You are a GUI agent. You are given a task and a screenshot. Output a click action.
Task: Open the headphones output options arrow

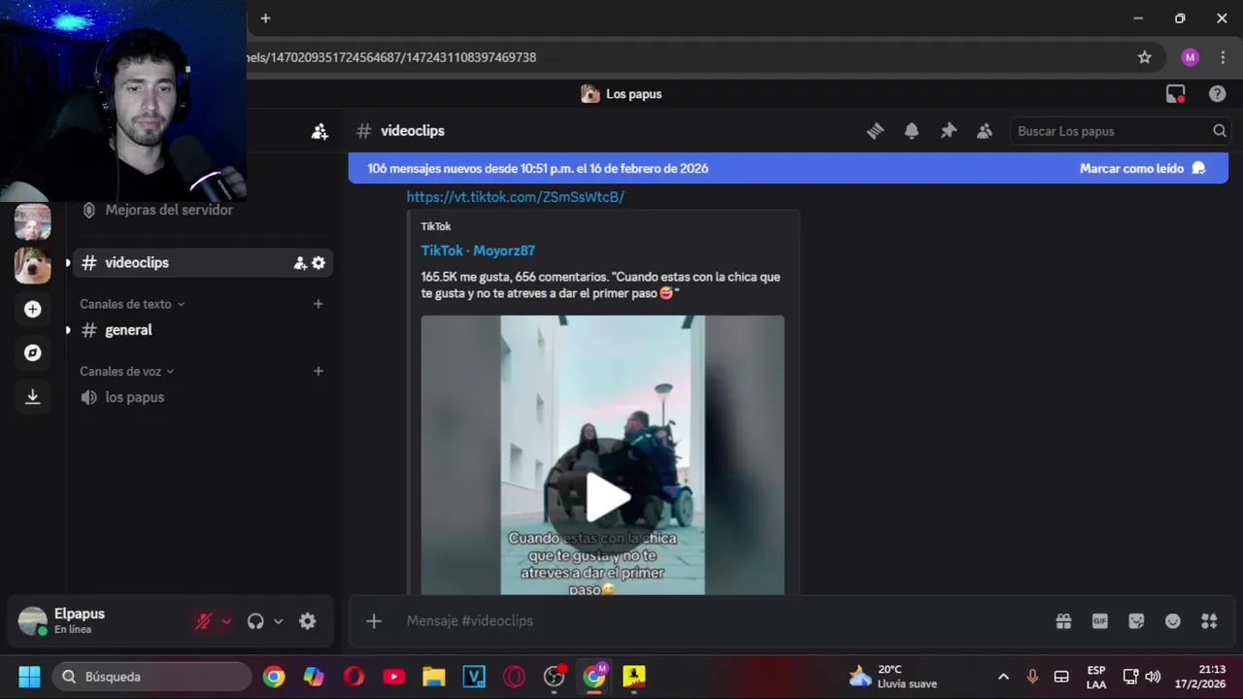click(x=279, y=621)
